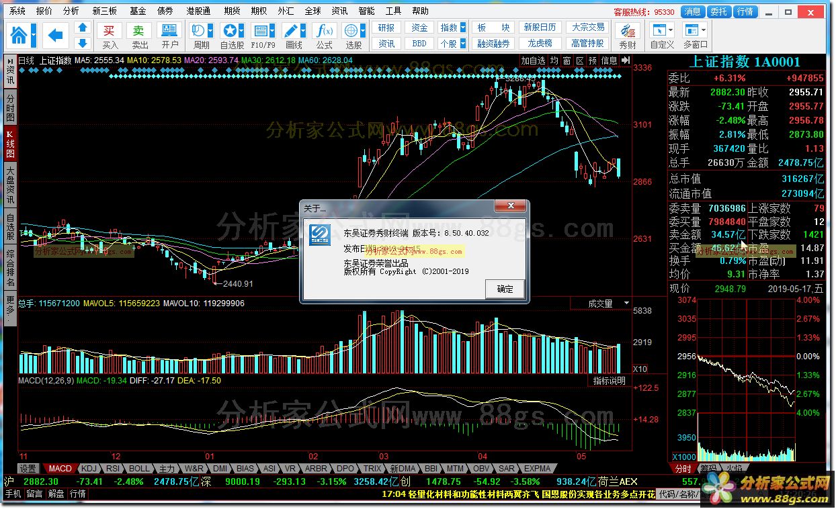This screenshot has width=836, height=509.
Task: Click the 新股日历 toolbar button
Action: [x=540, y=28]
